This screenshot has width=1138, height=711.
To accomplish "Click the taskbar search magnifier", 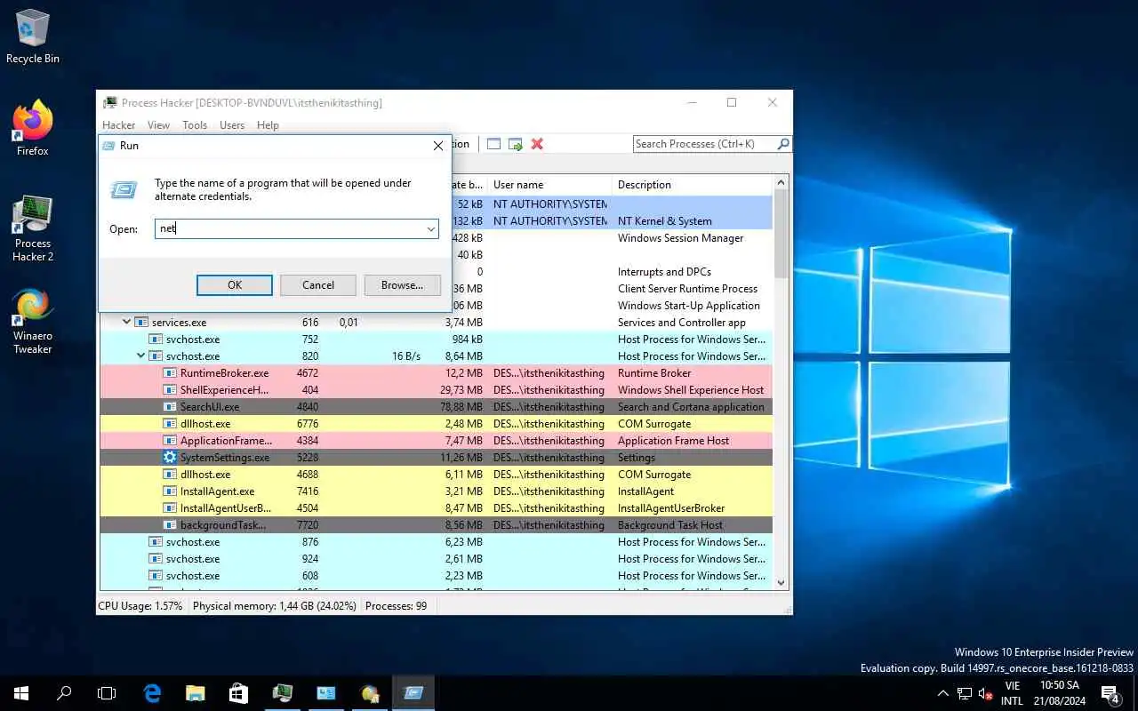I will point(64,693).
